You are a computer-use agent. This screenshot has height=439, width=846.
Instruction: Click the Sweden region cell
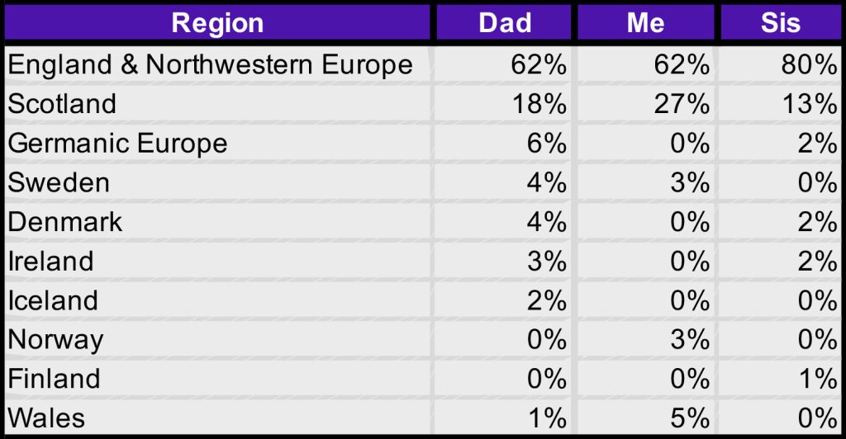(59, 182)
